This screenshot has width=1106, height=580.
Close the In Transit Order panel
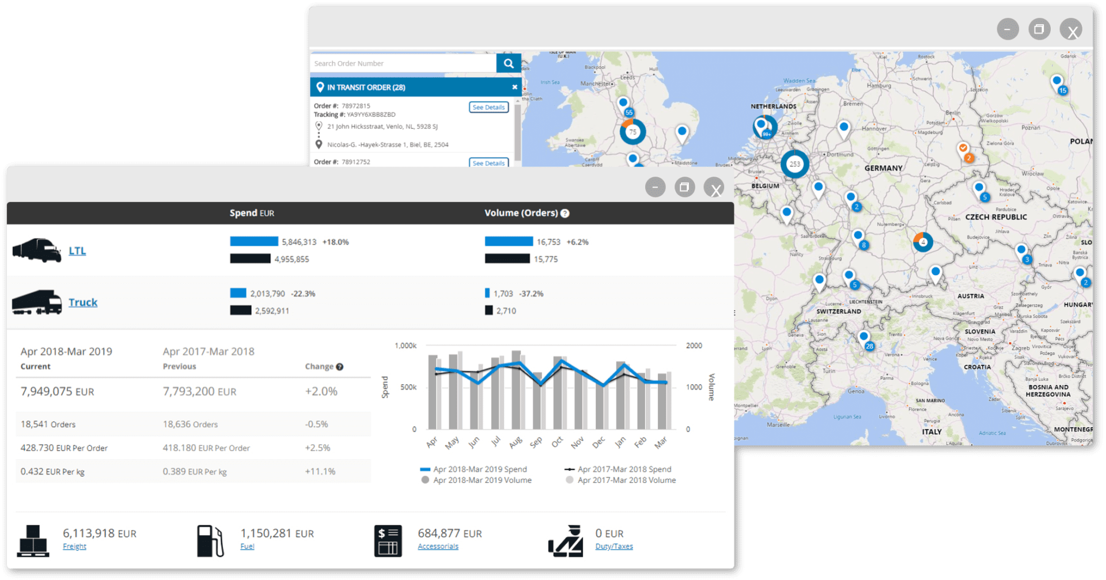click(x=514, y=87)
